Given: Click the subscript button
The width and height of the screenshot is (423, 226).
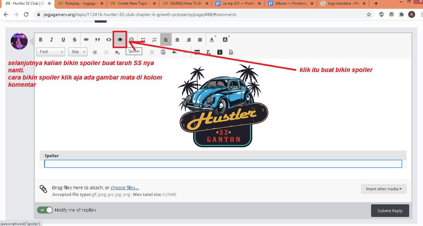Looking at the screenshot, I should click(117, 52).
